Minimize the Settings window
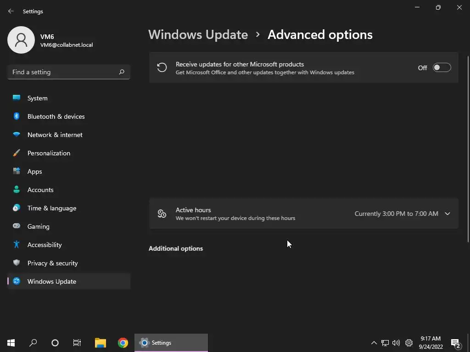 point(417,7)
